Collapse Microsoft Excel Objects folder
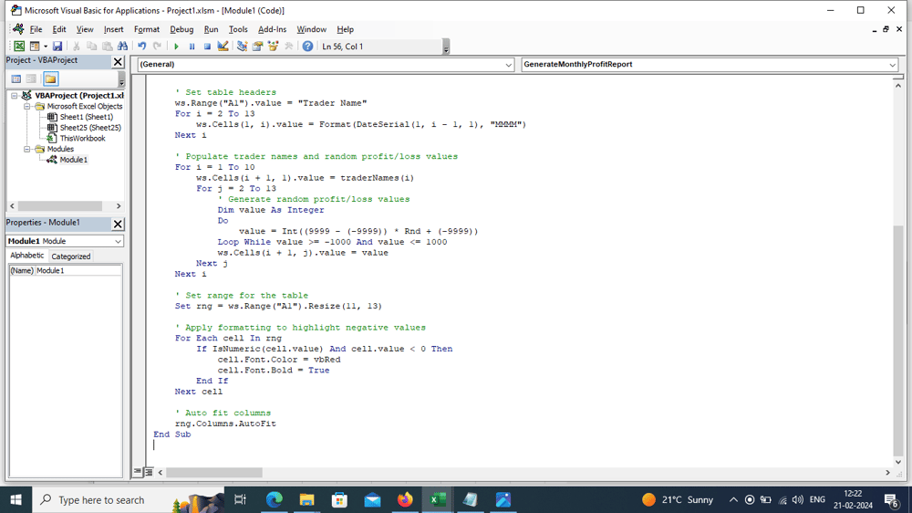The width and height of the screenshot is (912, 513). 26,107
